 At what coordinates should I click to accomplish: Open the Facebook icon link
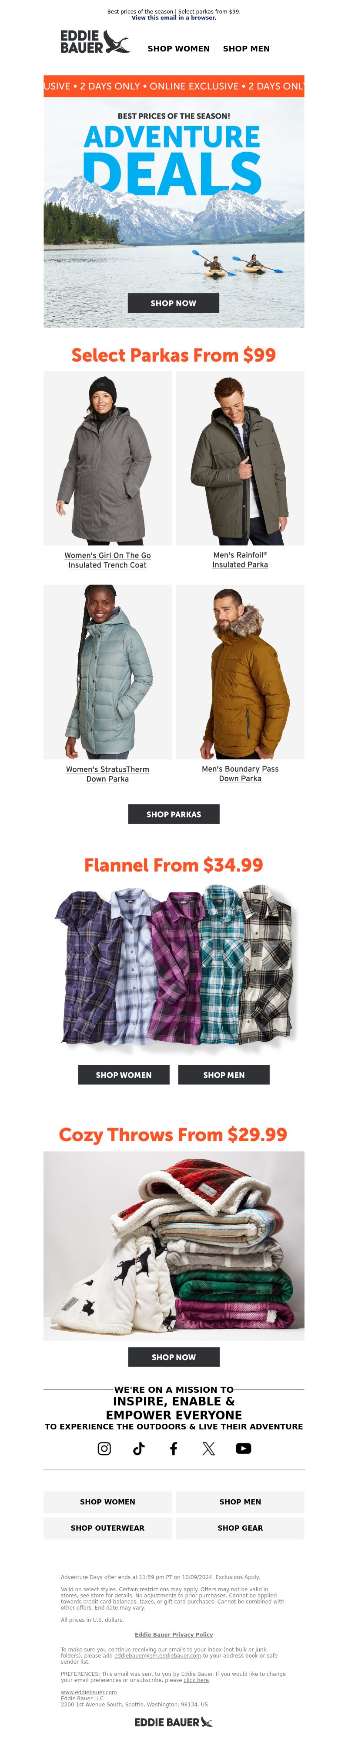[x=174, y=1448]
